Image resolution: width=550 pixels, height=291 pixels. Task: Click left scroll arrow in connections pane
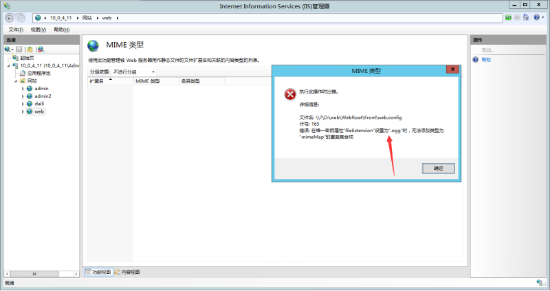click(7, 274)
